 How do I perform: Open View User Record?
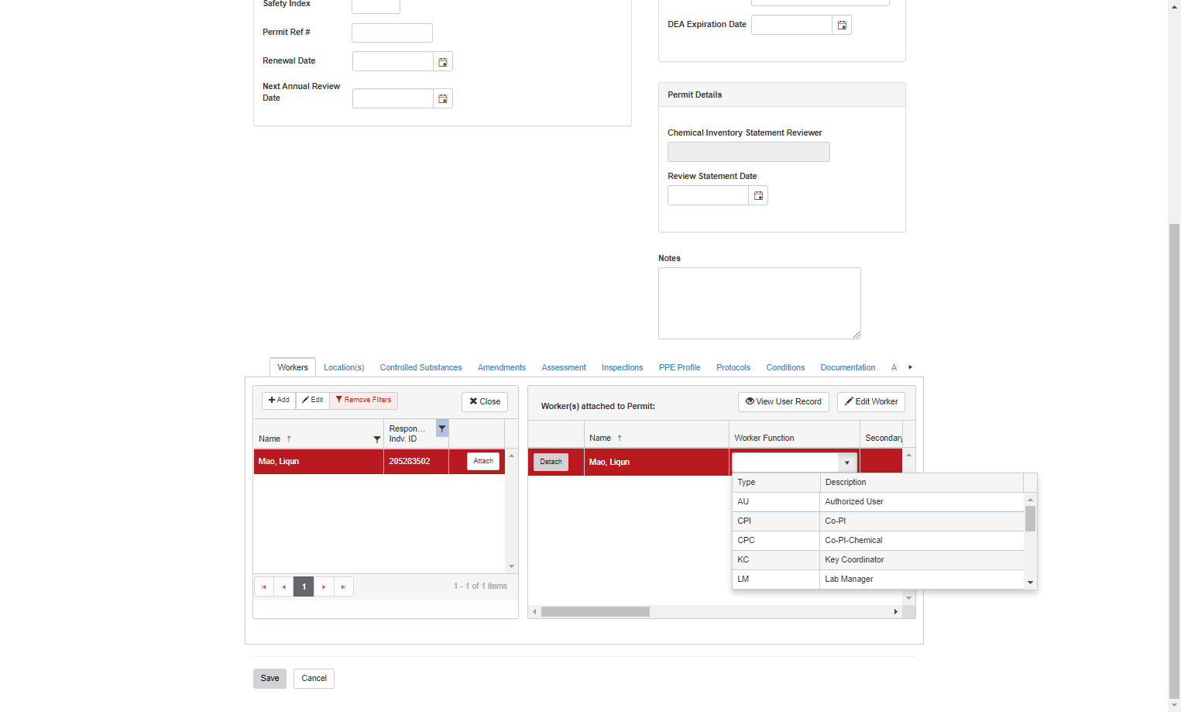[784, 402]
